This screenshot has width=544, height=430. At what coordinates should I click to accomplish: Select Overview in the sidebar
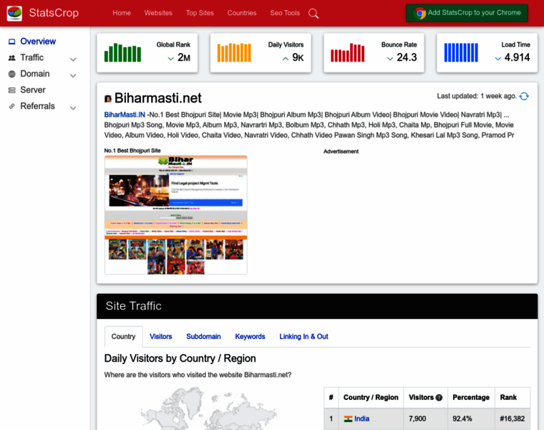tap(38, 42)
